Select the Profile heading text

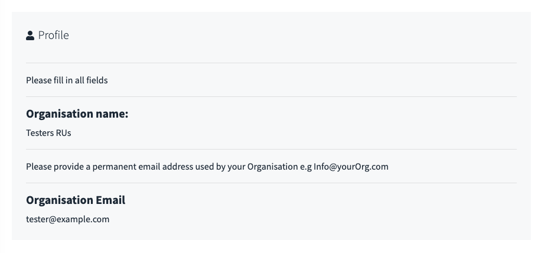pos(54,35)
